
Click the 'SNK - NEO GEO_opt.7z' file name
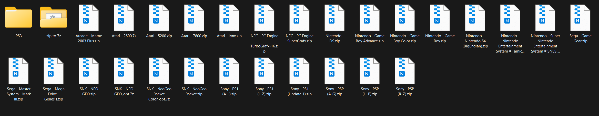(124, 92)
